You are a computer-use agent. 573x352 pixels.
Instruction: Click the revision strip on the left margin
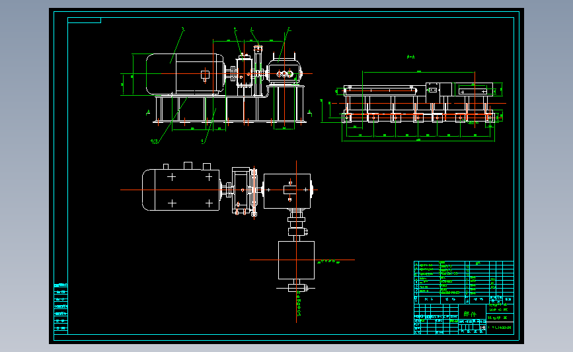(61, 308)
